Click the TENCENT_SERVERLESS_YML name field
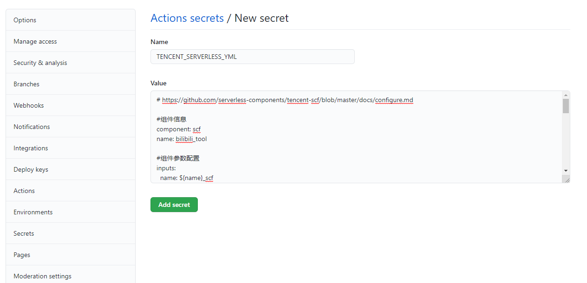This screenshot has height=283, width=587. pyautogui.click(x=252, y=56)
